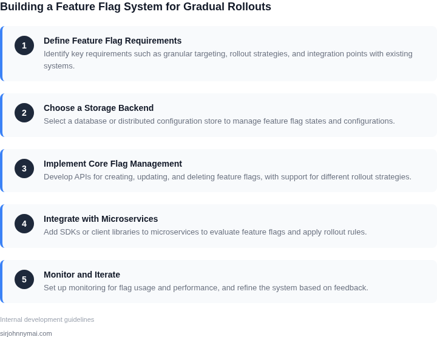Select the step 3 number badge
Screen dimensions: 437x337
pyautogui.click(x=24, y=168)
